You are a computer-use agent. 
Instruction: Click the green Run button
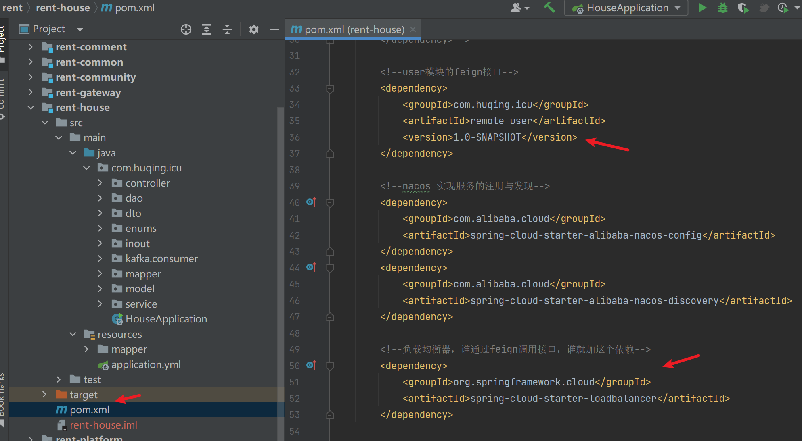[702, 8]
